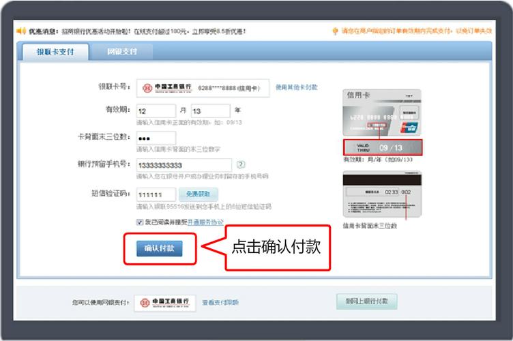Click the credit card front sample image
Screen dimensions: 513x341
coord(382,113)
